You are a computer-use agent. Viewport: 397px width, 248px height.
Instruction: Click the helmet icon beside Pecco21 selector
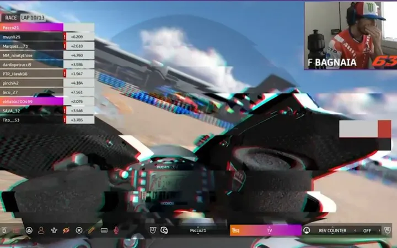[164, 230]
